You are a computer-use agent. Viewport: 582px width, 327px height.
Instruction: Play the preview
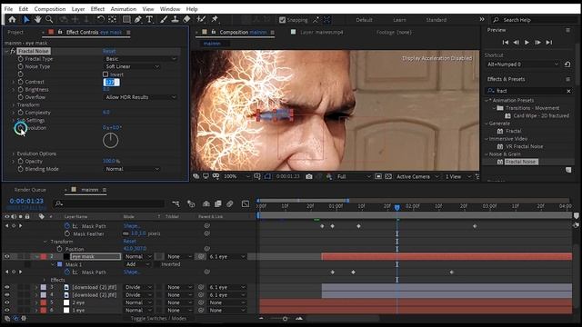[x=527, y=43]
